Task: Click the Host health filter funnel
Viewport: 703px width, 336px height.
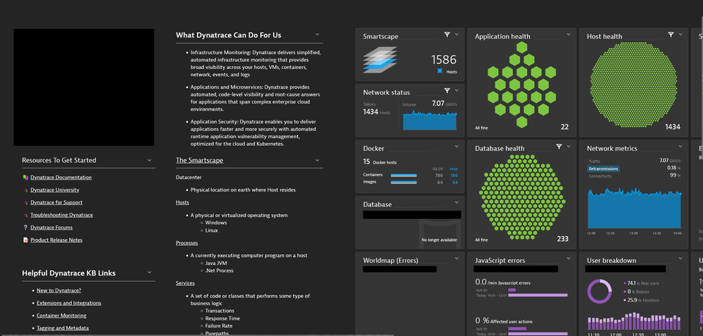Action: coord(671,35)
